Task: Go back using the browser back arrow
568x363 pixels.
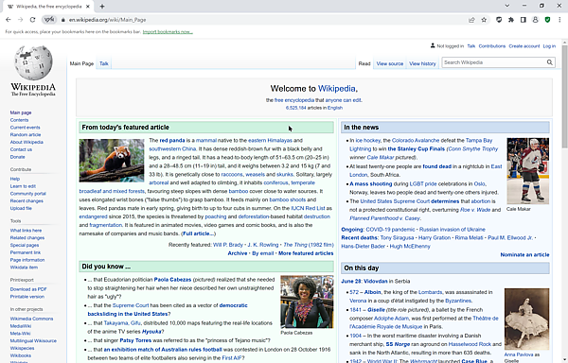Action: click(9, 20)
